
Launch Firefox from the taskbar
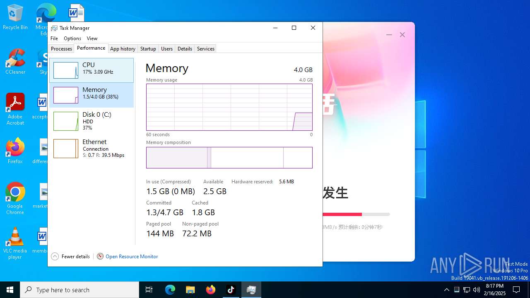211,290
